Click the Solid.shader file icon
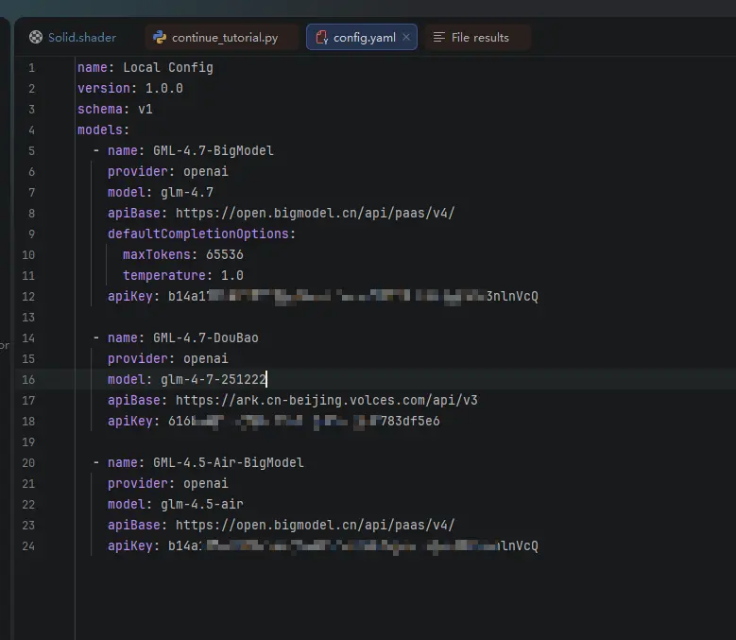 [x=36, y=37]
